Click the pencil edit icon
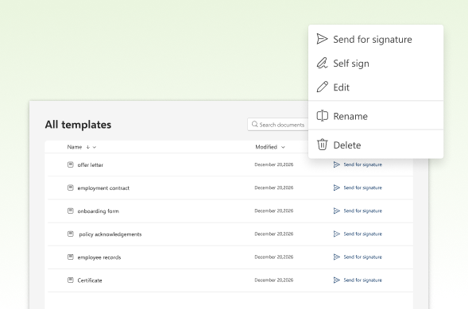The height and width of the screenshot is (309, 468). point(322,87)
